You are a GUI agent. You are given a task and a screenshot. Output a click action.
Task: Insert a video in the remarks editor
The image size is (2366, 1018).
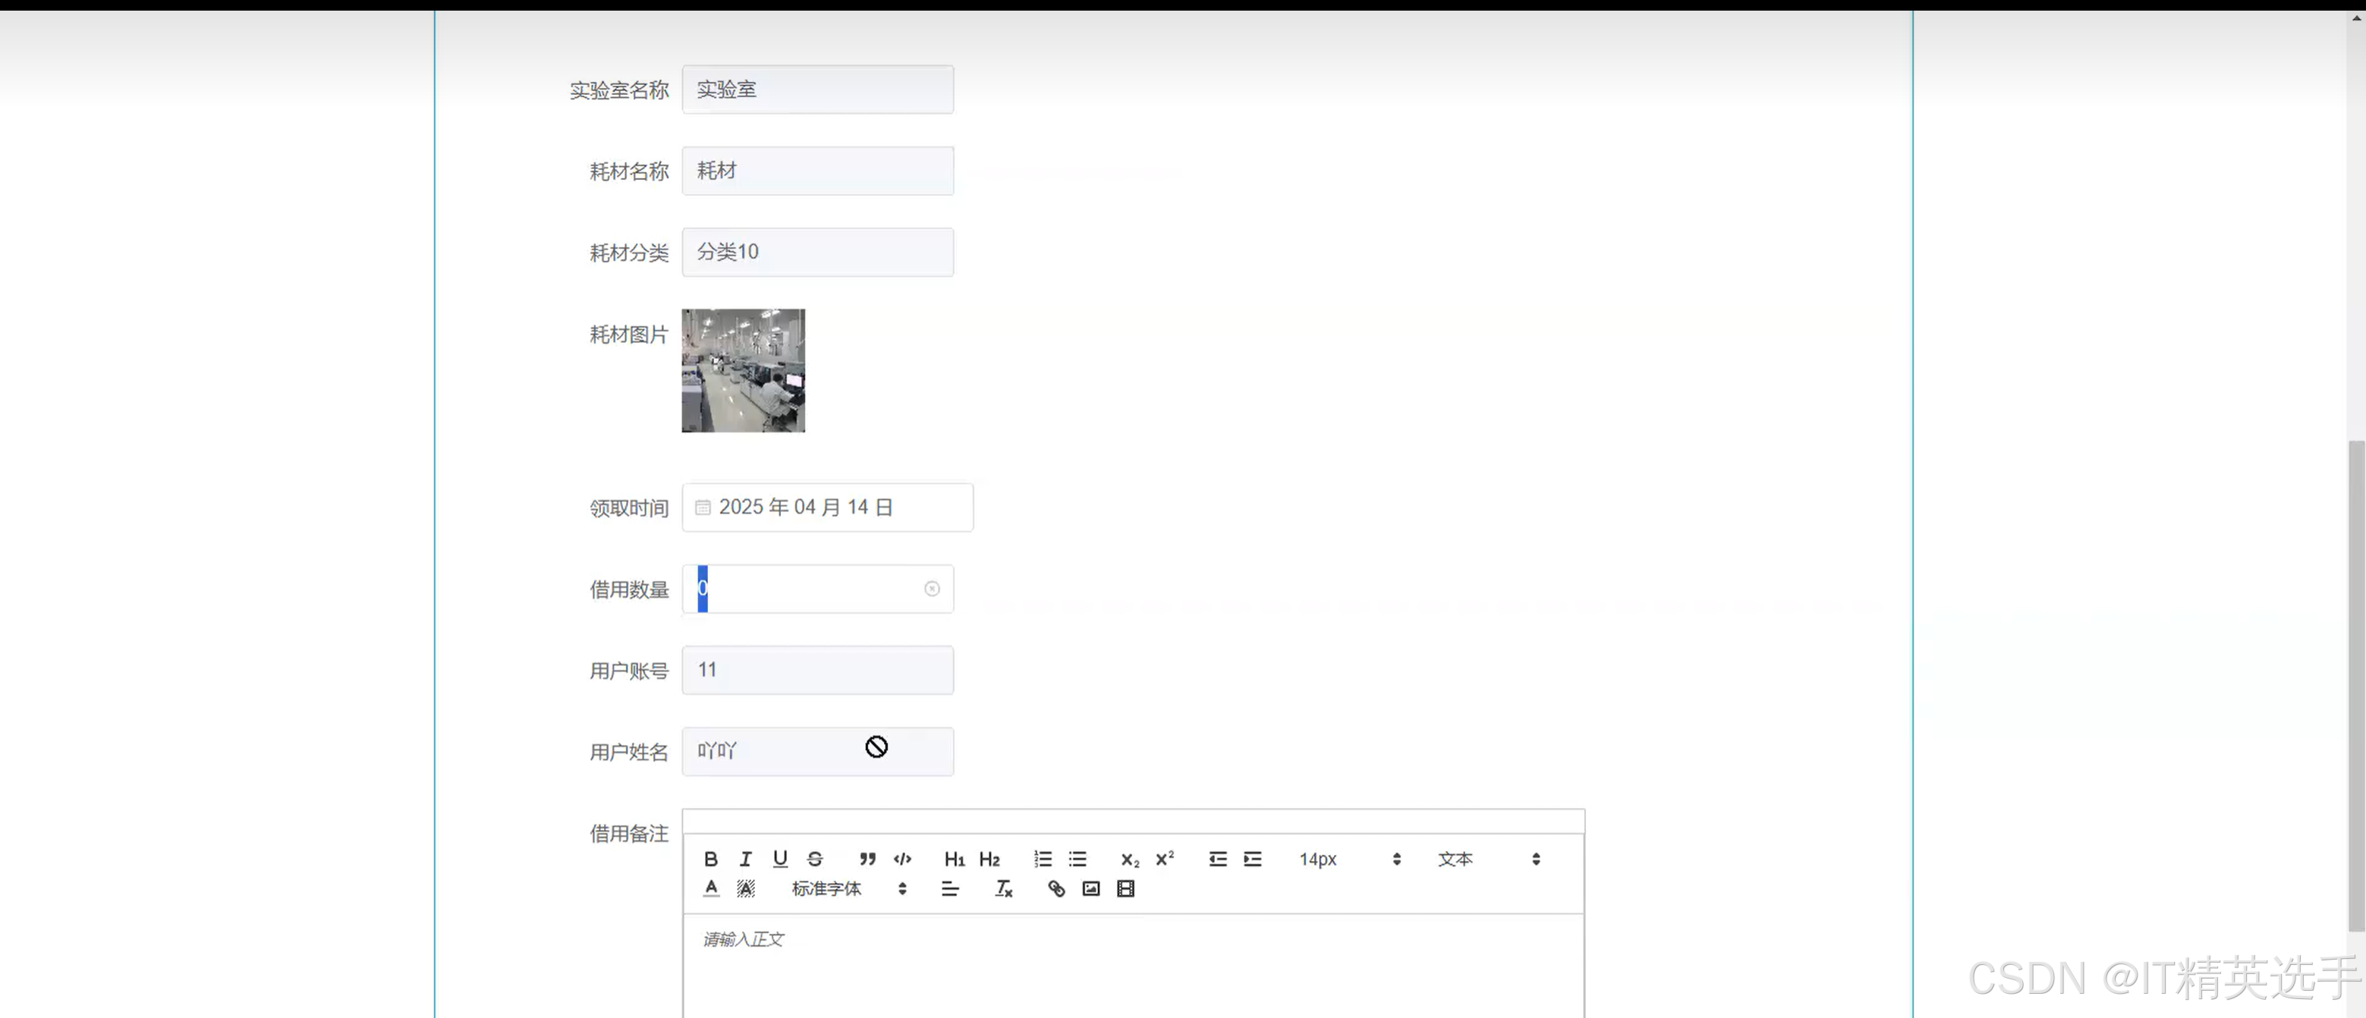[x=1125, y=888]
